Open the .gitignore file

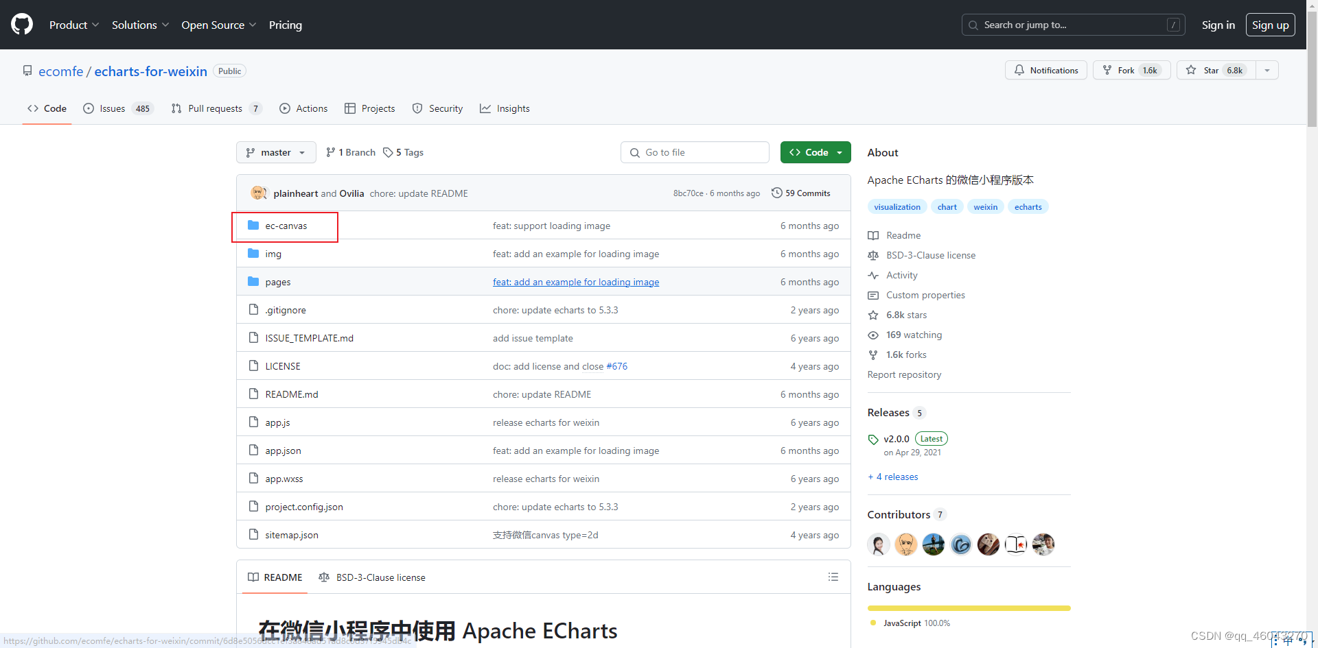(286, 310)
